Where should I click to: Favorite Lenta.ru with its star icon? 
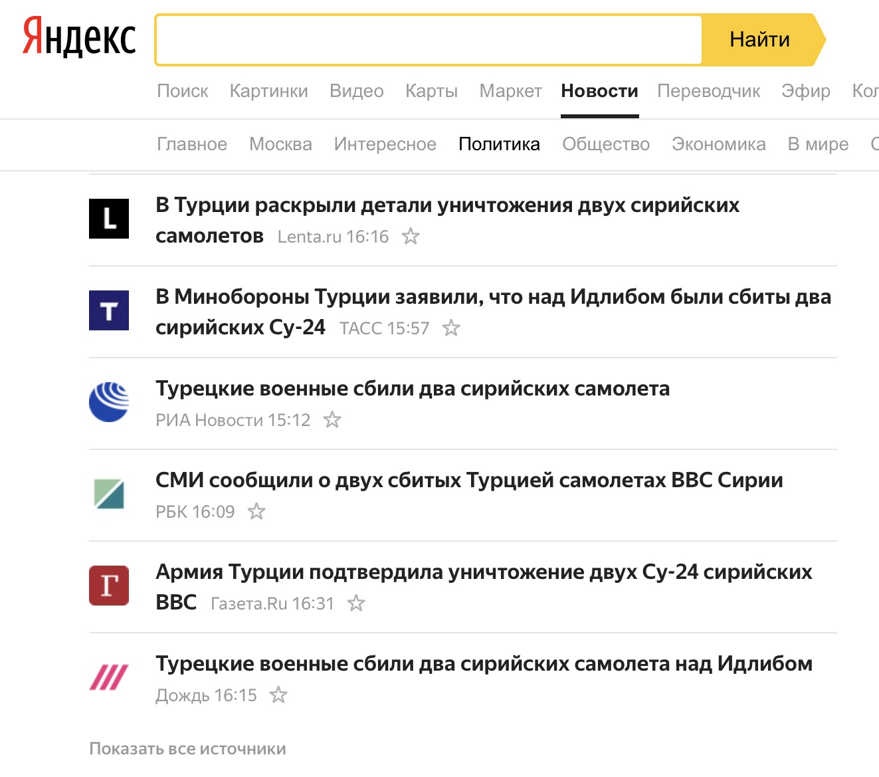[x=411, y=236]
